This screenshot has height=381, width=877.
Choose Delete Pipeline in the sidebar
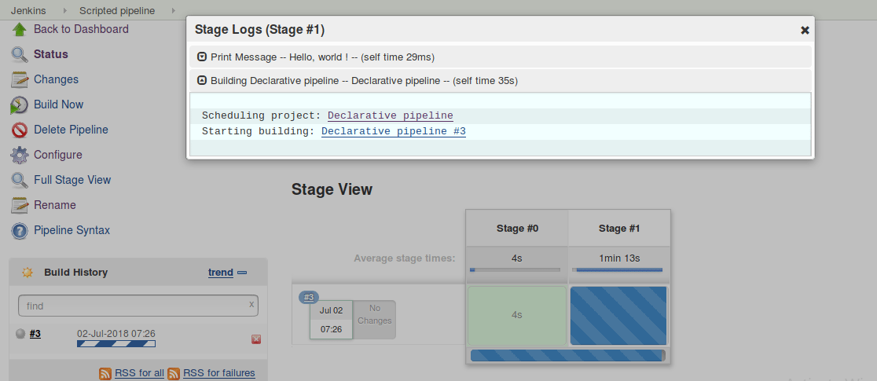coord(71,130)
